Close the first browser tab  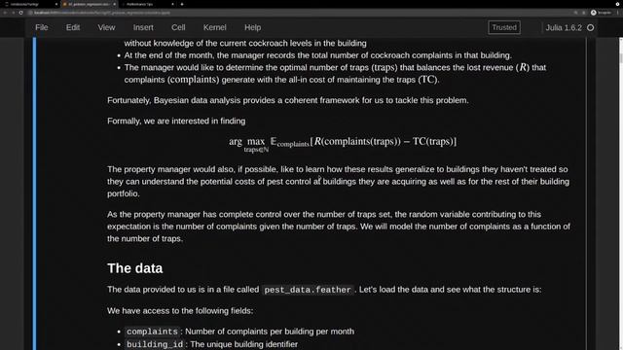(x=56, y=4)
